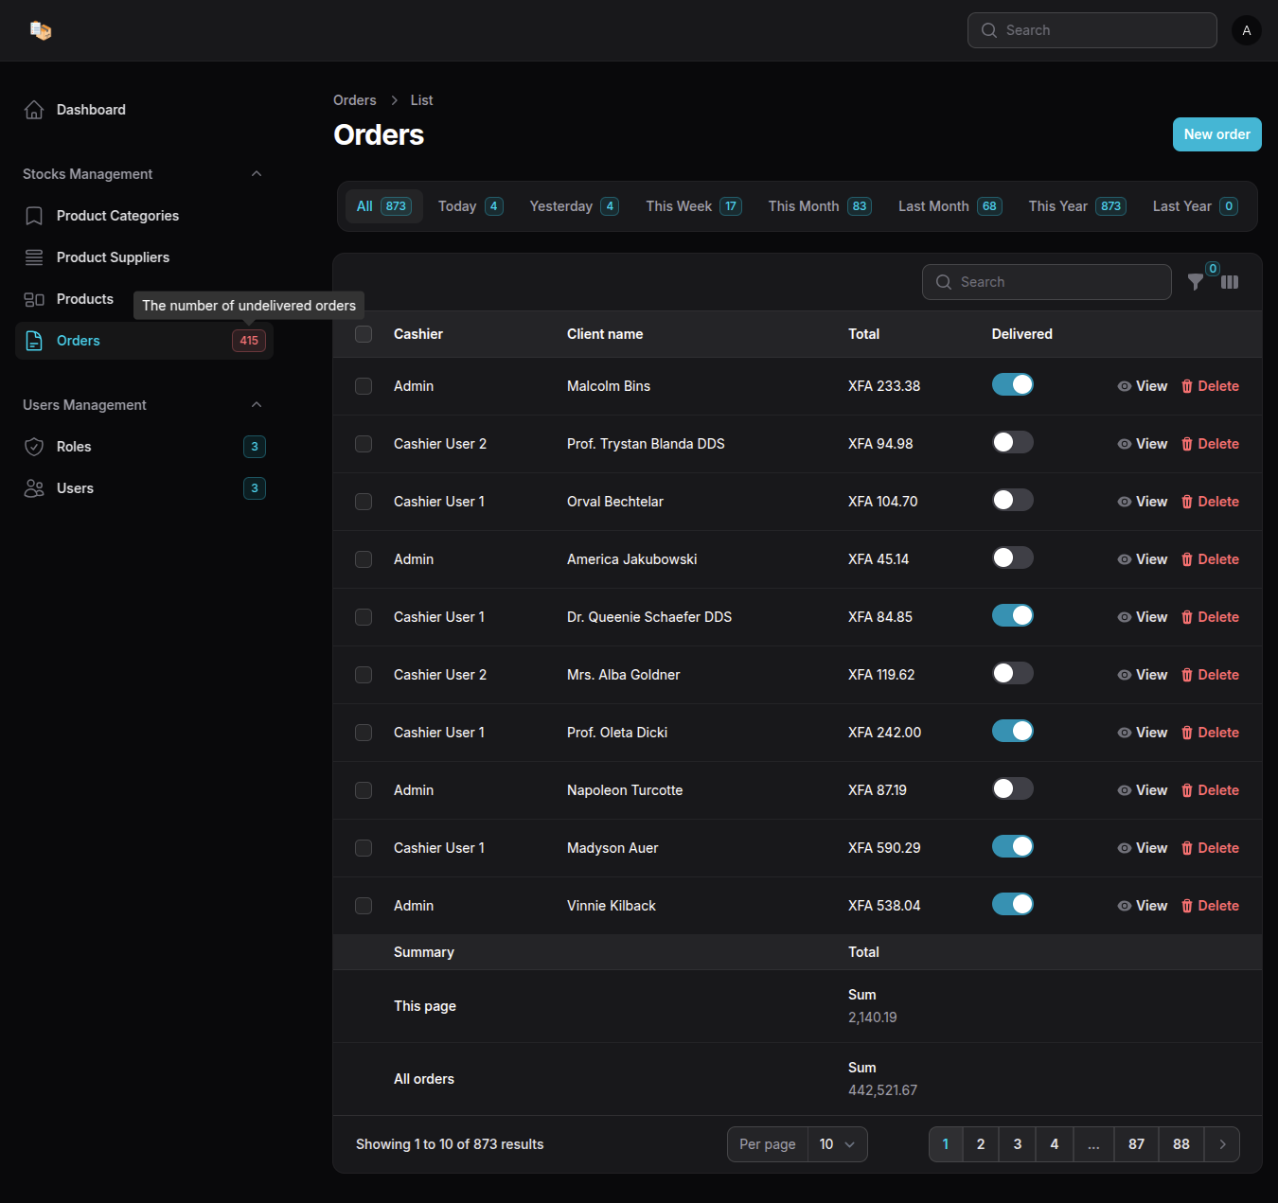This screenshot has height=1203, width=1278.
Task: Toggle Delivered switch for Malcolm Bins
Action: 1012,385
